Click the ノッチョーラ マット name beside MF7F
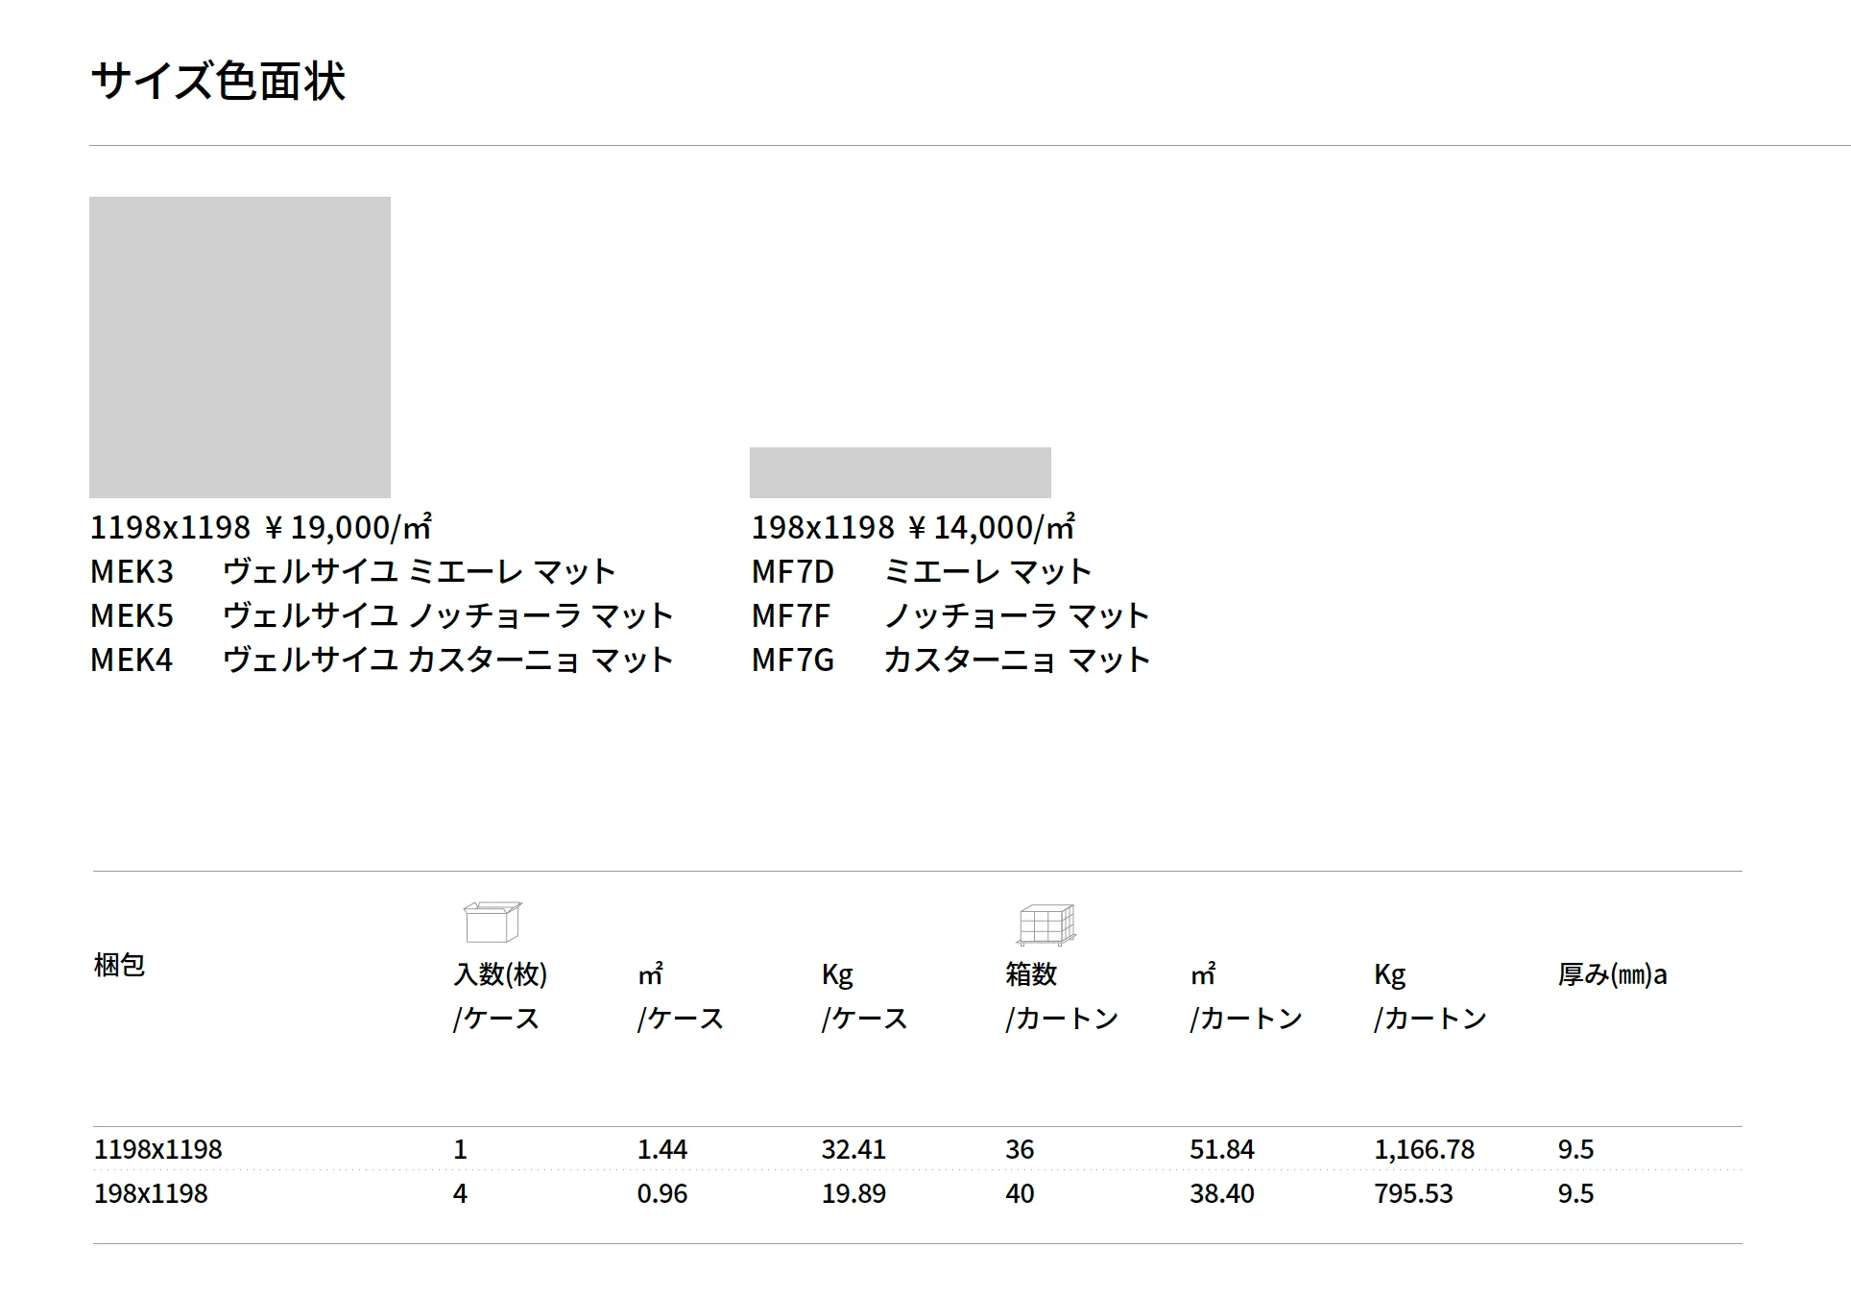Viewport: 1851px width, 1296px height. [1017, 615]
